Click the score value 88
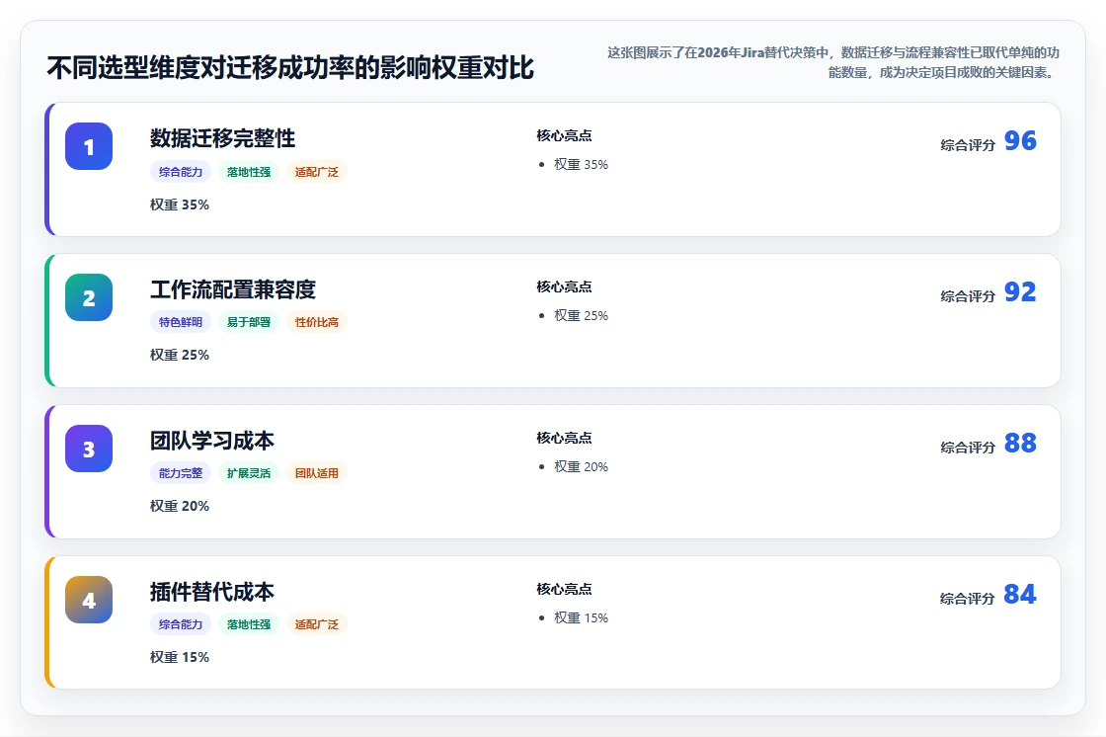This screenshot has height=737, width=1106. (1020, 443)
